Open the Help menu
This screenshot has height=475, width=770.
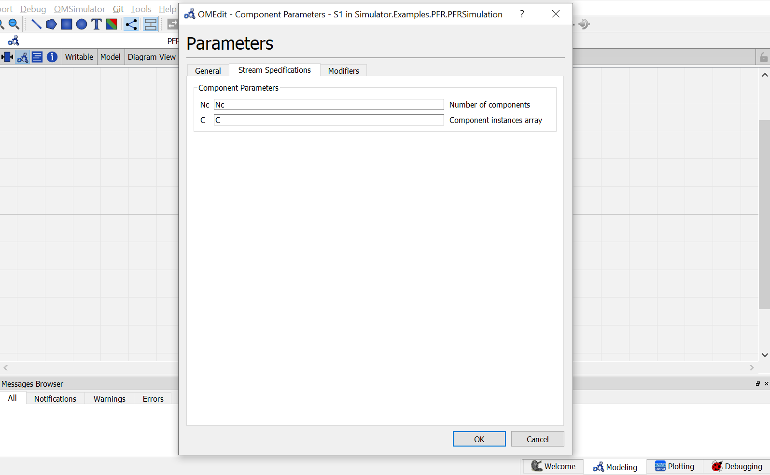[x=168, y=9]
